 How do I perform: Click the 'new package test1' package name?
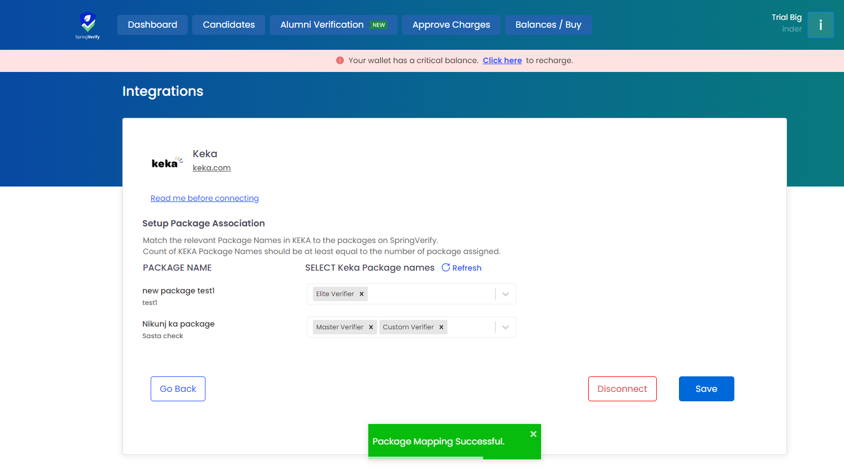point(178,291)
